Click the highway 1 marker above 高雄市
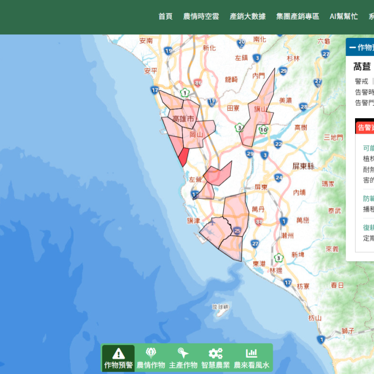Viewport: 374px width, 374px height. (185, 92)
